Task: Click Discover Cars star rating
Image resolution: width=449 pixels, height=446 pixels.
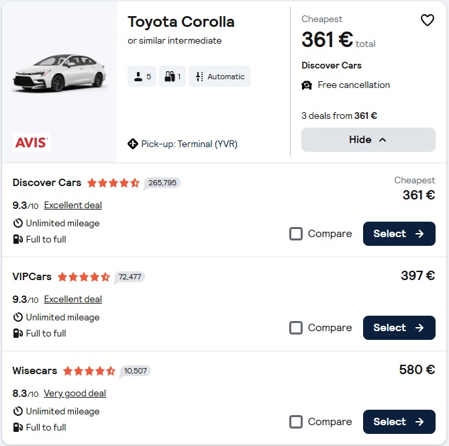Action: click(x=113, y=183)
